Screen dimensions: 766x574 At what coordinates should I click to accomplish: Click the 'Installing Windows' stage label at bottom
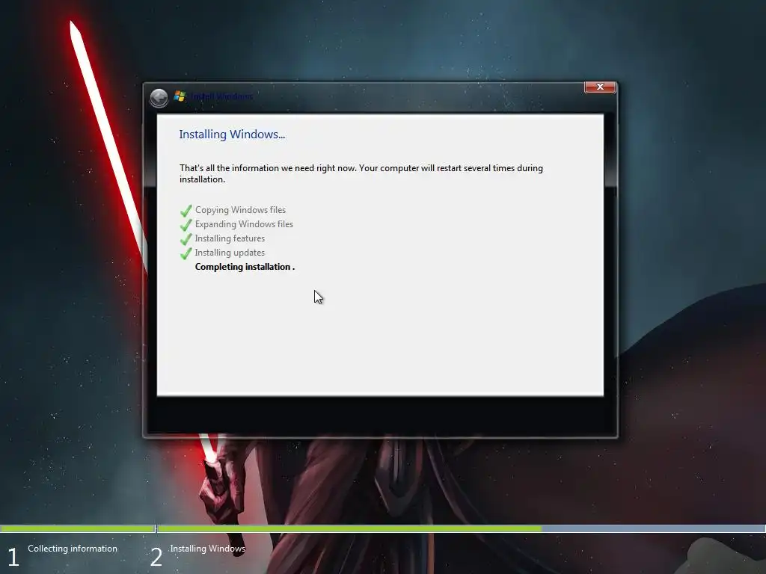[208, 549]
